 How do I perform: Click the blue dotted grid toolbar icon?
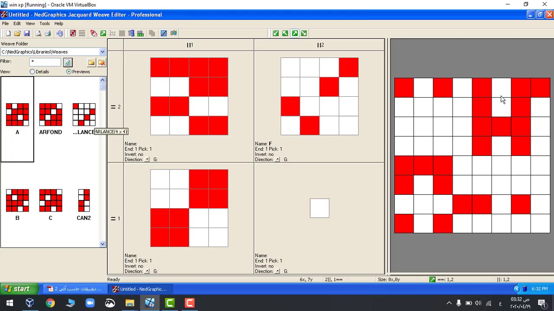(164, 33)
